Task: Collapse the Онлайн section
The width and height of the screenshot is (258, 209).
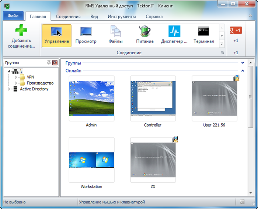Action: point(243,71)
